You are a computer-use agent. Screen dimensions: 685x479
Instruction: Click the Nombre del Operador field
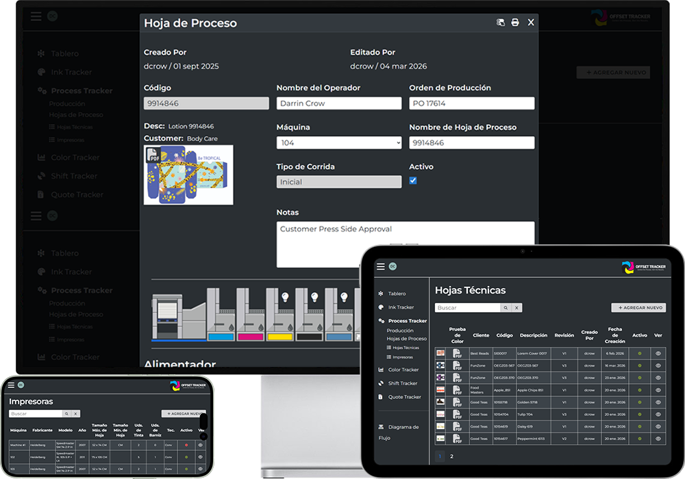339,103
